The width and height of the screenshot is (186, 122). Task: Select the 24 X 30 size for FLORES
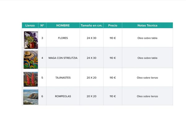91,38
